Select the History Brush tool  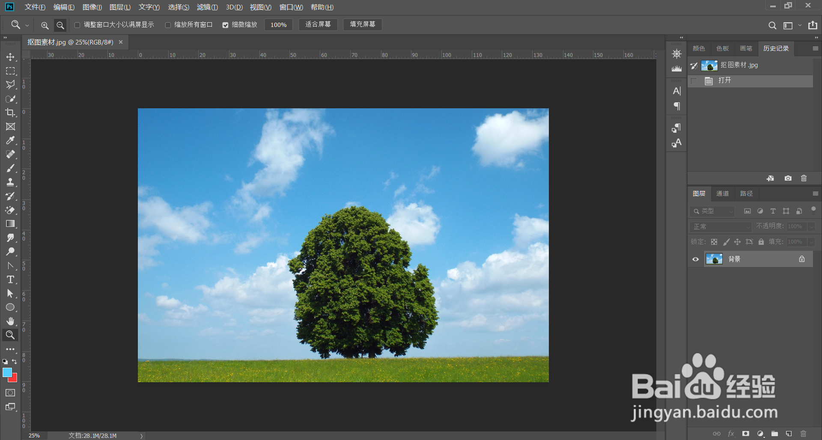(x=10, y=196)
